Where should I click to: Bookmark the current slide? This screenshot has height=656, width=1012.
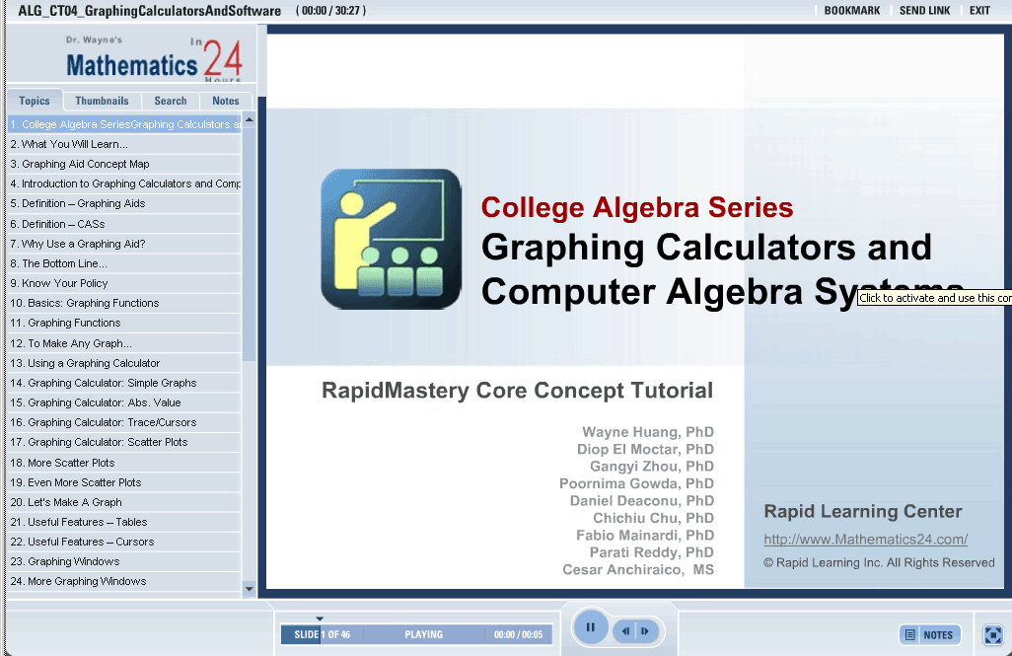coord(851,11)
